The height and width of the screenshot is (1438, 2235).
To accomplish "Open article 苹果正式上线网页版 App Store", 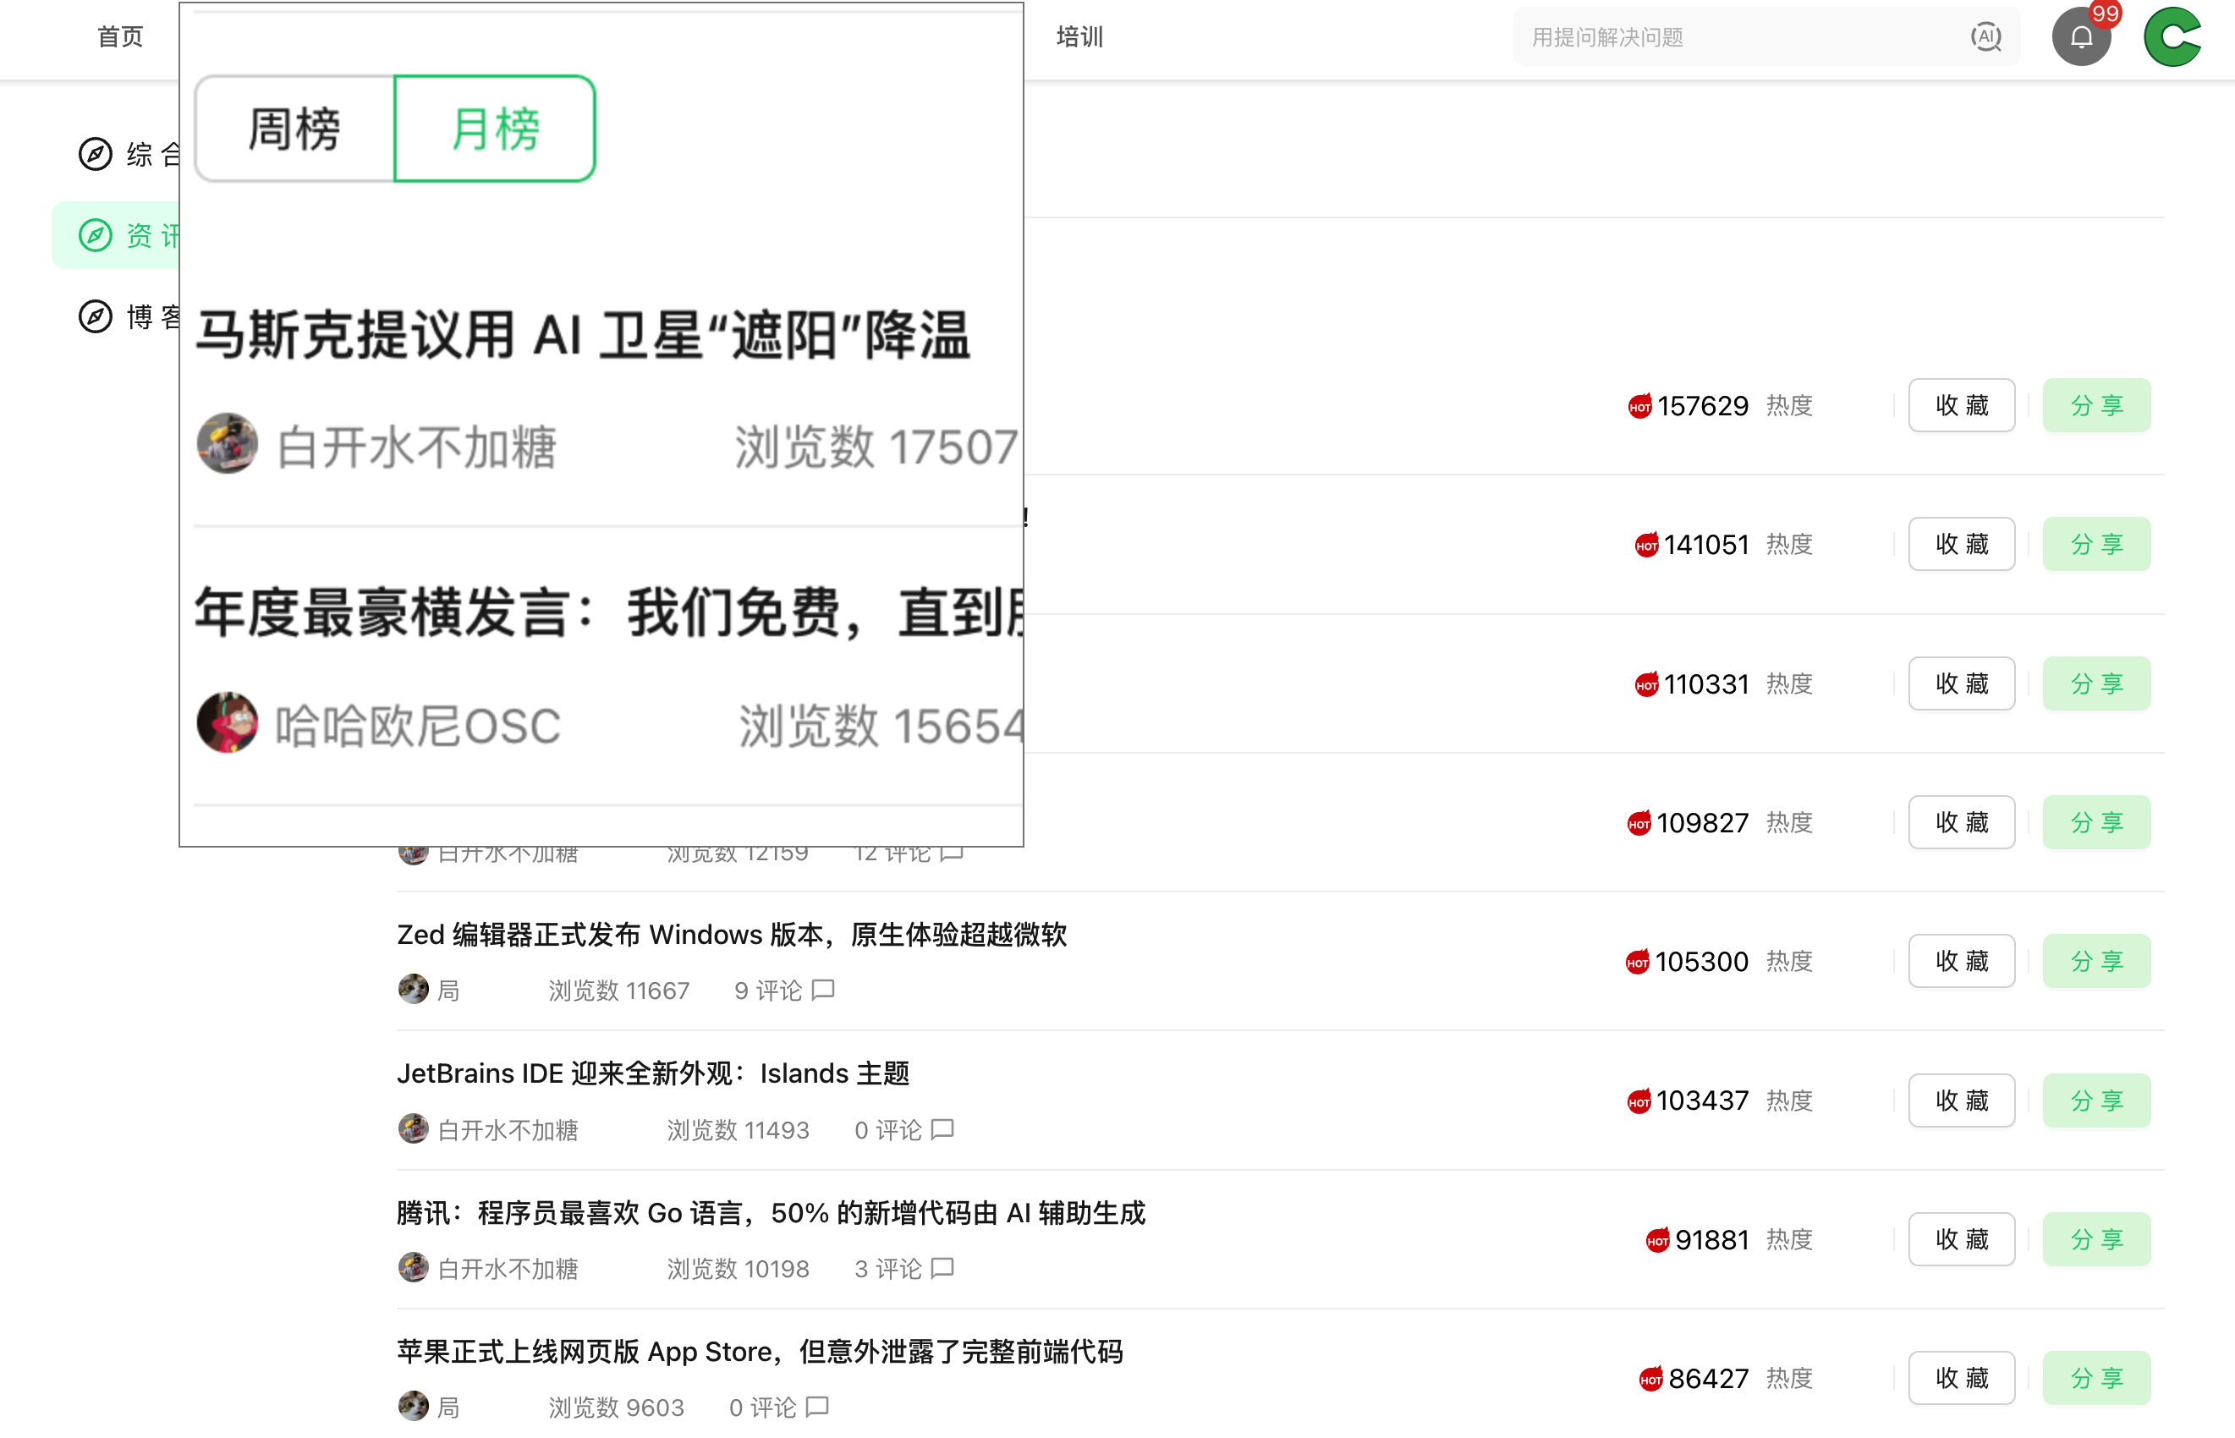I will pos(759,1351).
